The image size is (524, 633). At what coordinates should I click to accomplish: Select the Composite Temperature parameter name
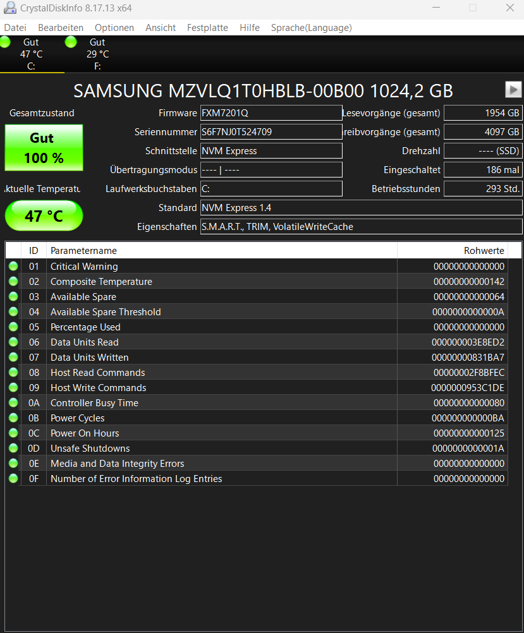[101, 282]
